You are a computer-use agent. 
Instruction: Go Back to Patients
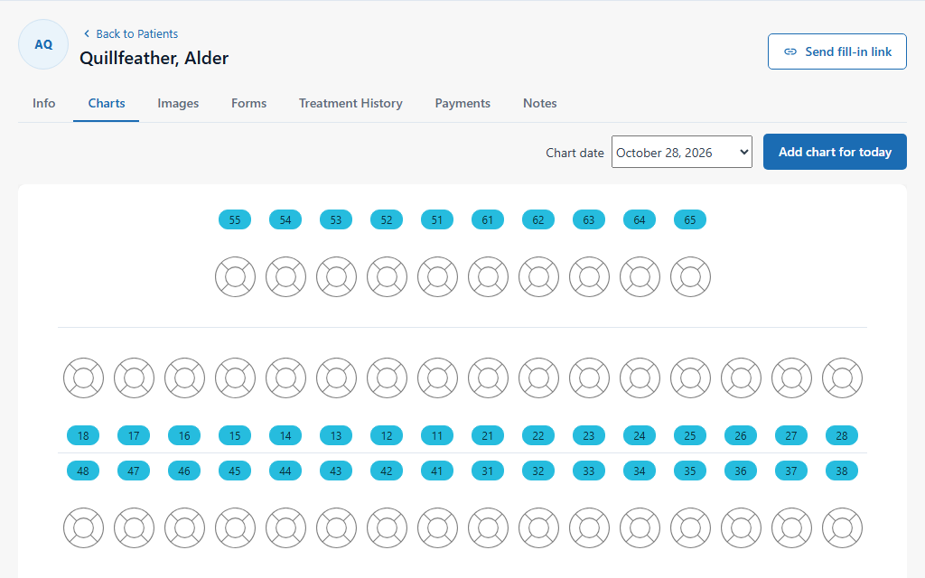tap(130, 33)
